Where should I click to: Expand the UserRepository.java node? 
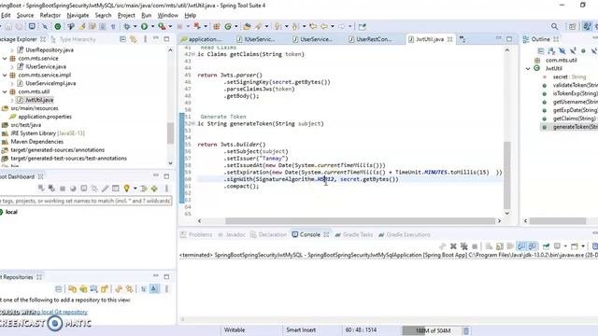(x=12, y=49)
